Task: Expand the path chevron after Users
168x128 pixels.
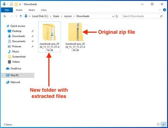Action: click(x=62, y=16)
